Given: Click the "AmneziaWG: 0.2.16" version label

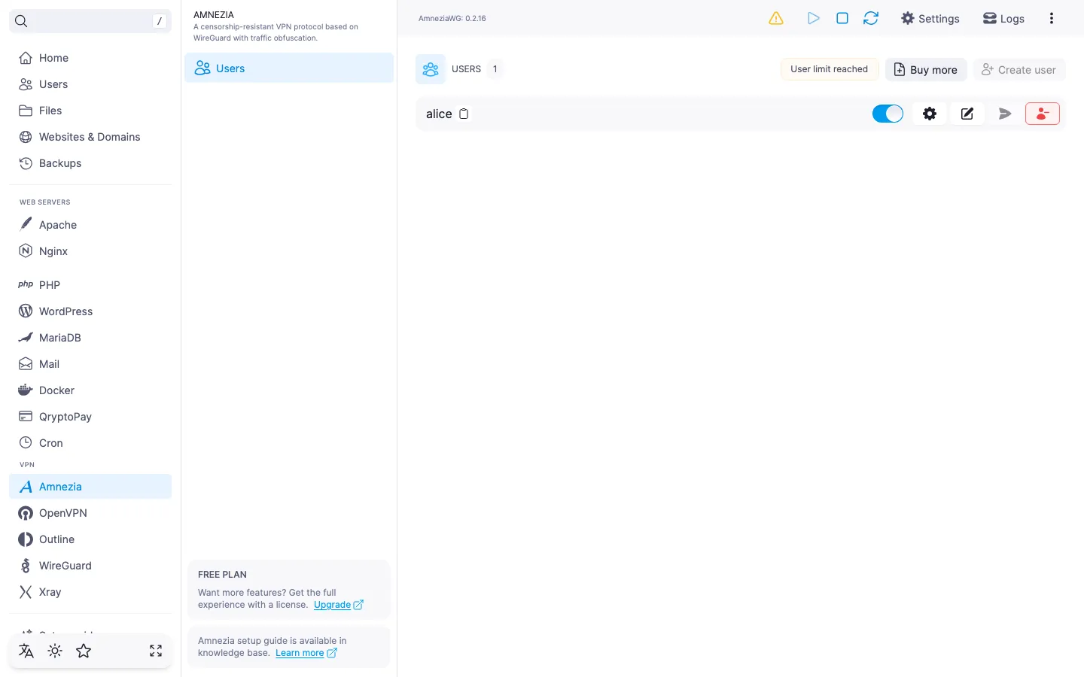Looking at the screenshot, I should tap(452, 19).
